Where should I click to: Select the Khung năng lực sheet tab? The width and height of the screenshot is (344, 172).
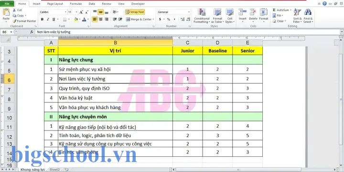[32, 170]
